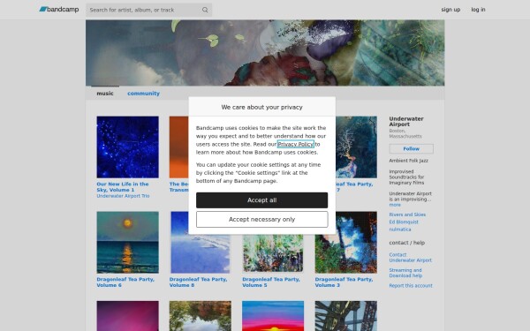The height and width of the screenshot is (331, 530).
Task: Open the Privacy Policy link
Action: [x=295, y=144]
